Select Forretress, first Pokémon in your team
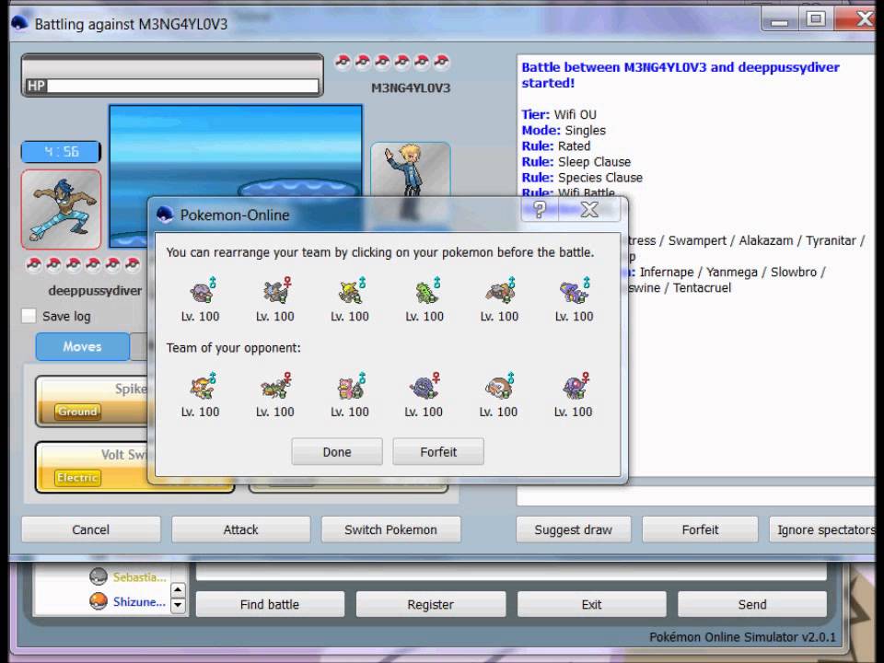The width and height of the screenshot is (884, 663). point(200,292)
